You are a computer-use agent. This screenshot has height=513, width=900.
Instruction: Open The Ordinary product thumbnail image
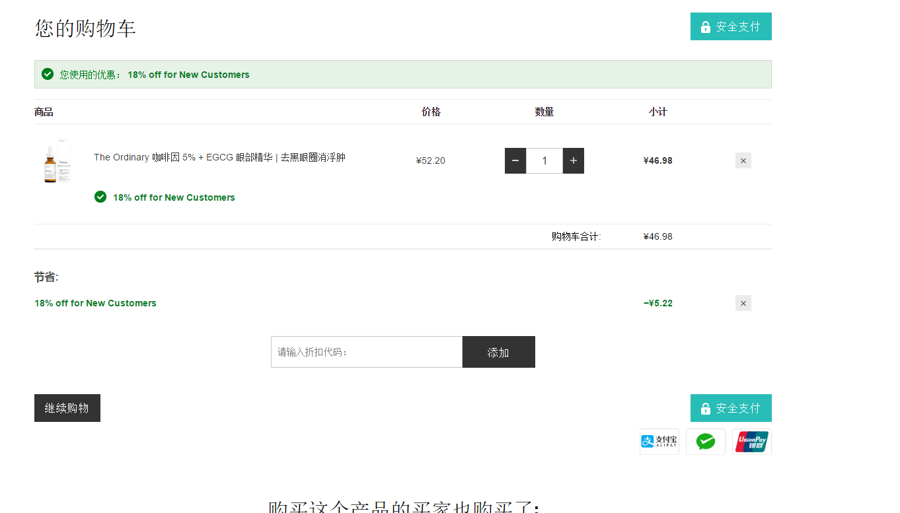click(x=57, y=160)
